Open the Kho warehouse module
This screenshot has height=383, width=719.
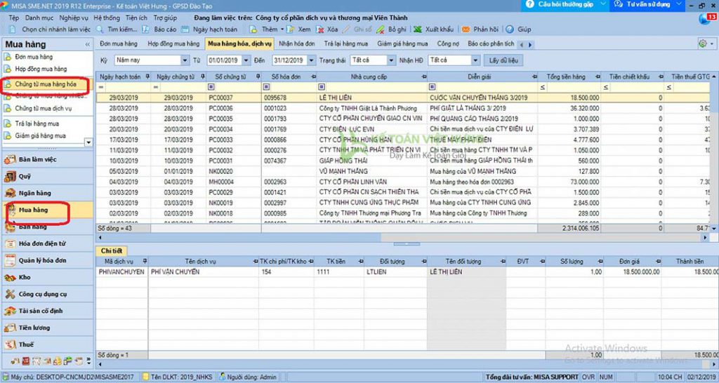click(x=24, y=277)
